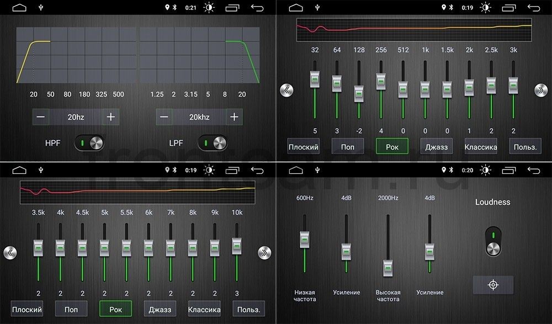Tap the brightness icon next to 0:20
Viewport: 552px width, 324px height.
pyautogui.click(x=485, y=170)
